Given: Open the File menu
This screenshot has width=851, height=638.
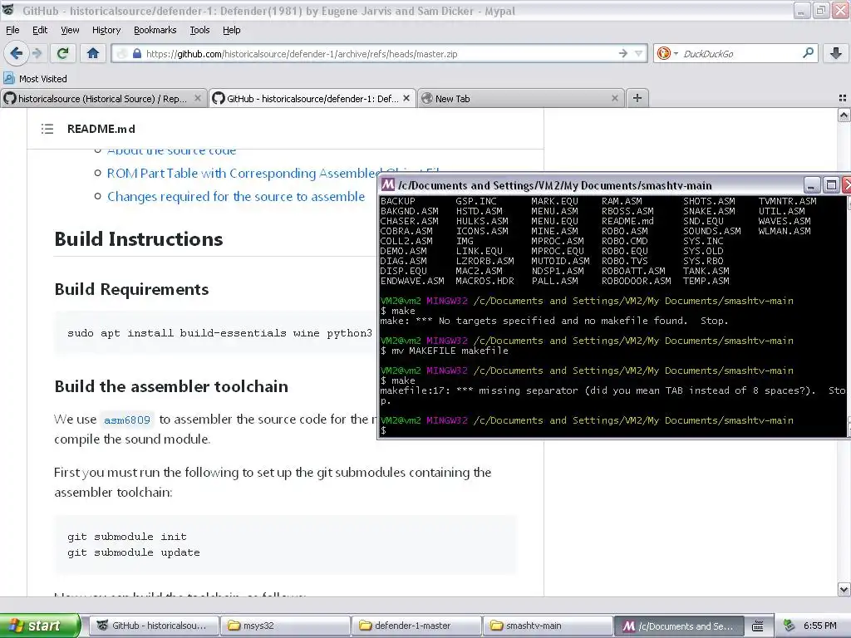Looking at the screenshot, I should click(x=12, y=30).
